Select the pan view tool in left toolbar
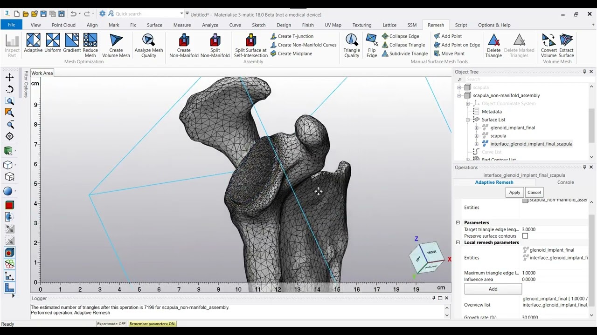Viewport: 597px width, 335px height. pyautogui.click(x=9, y=77)
